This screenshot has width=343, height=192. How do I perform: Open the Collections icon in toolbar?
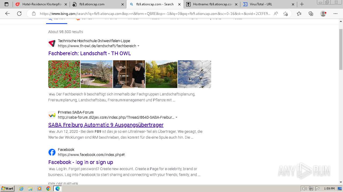[x=311, y=14]
